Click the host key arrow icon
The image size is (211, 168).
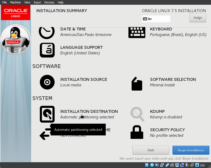coord(197,165)
